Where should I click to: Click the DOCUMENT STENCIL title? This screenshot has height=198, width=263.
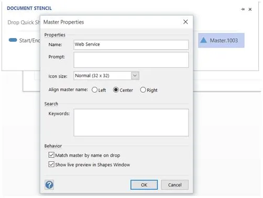29,8
